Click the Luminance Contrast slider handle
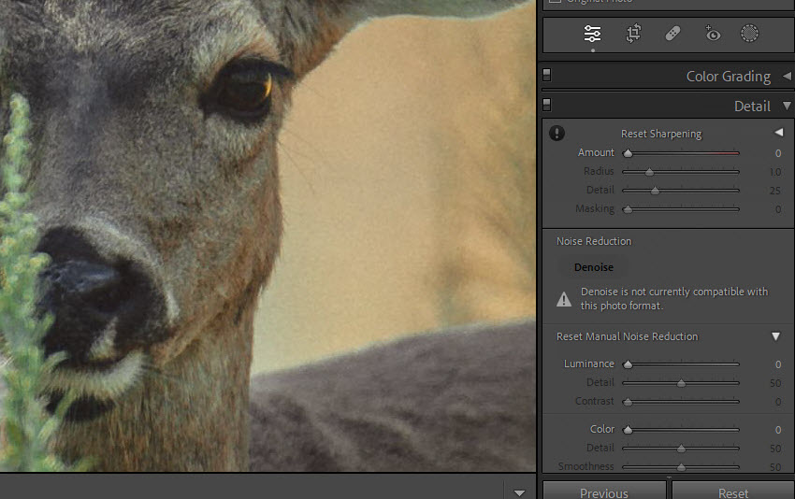The width and height of the screenshot is (795, 499). coord(628,402)
